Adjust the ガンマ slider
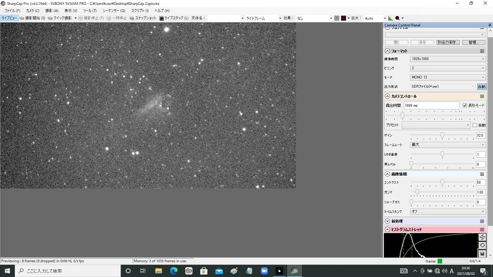Image resolution: width=493 pixels, height=277 pixels. click(x=417, y=192)
